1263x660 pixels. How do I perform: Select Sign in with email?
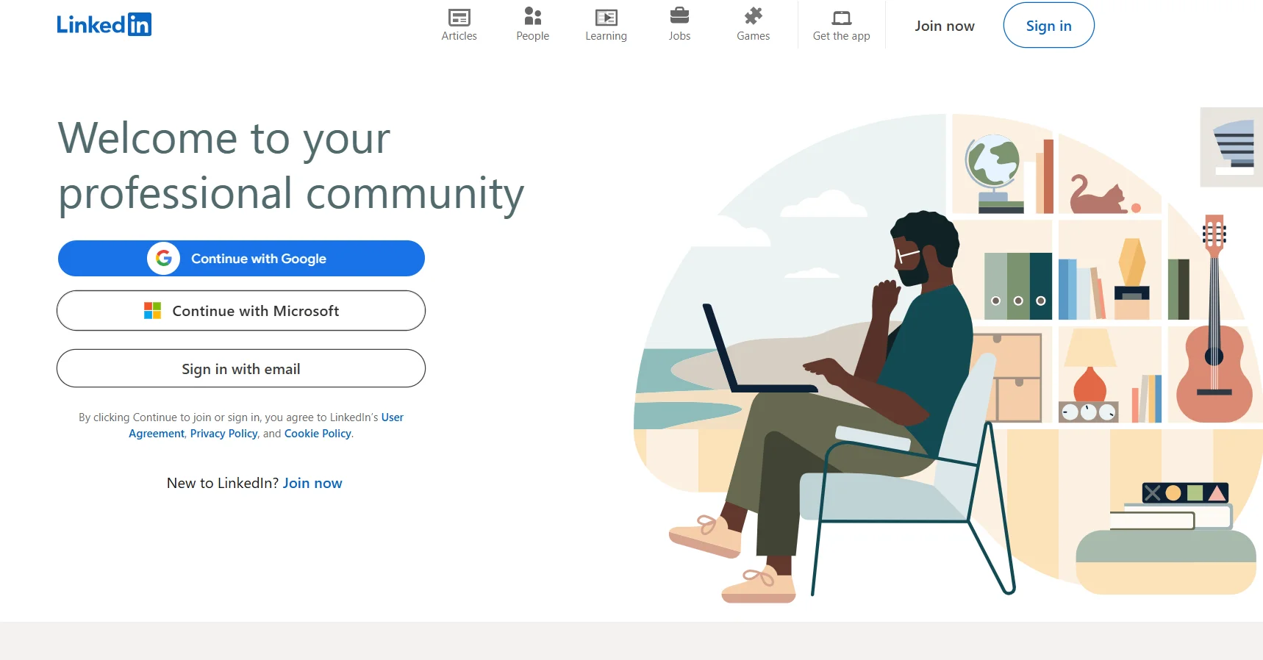tap(241, 369)
